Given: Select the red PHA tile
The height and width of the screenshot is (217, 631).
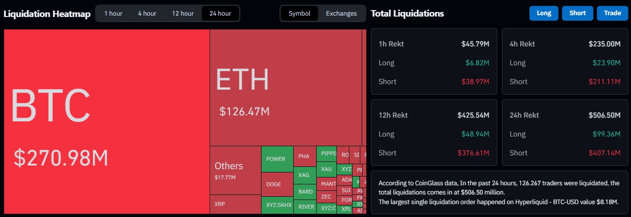Looking at the screenshot, I should pyautogui.click(x=304, y=156).
